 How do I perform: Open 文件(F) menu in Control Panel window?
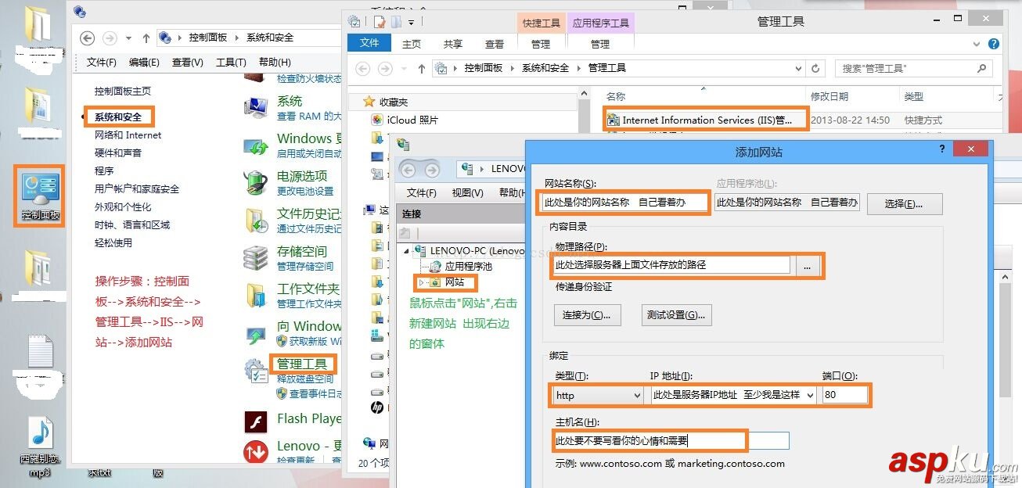tap(102, 63)
